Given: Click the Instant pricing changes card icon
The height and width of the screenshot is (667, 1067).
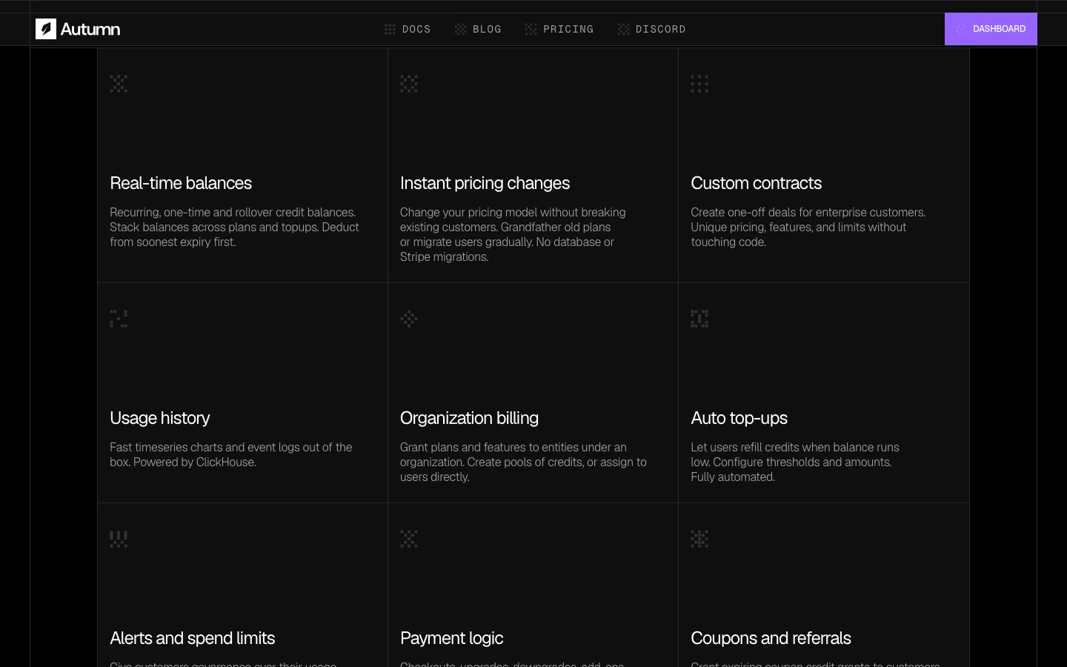Looking at the screenshot, I should (409, 84).
